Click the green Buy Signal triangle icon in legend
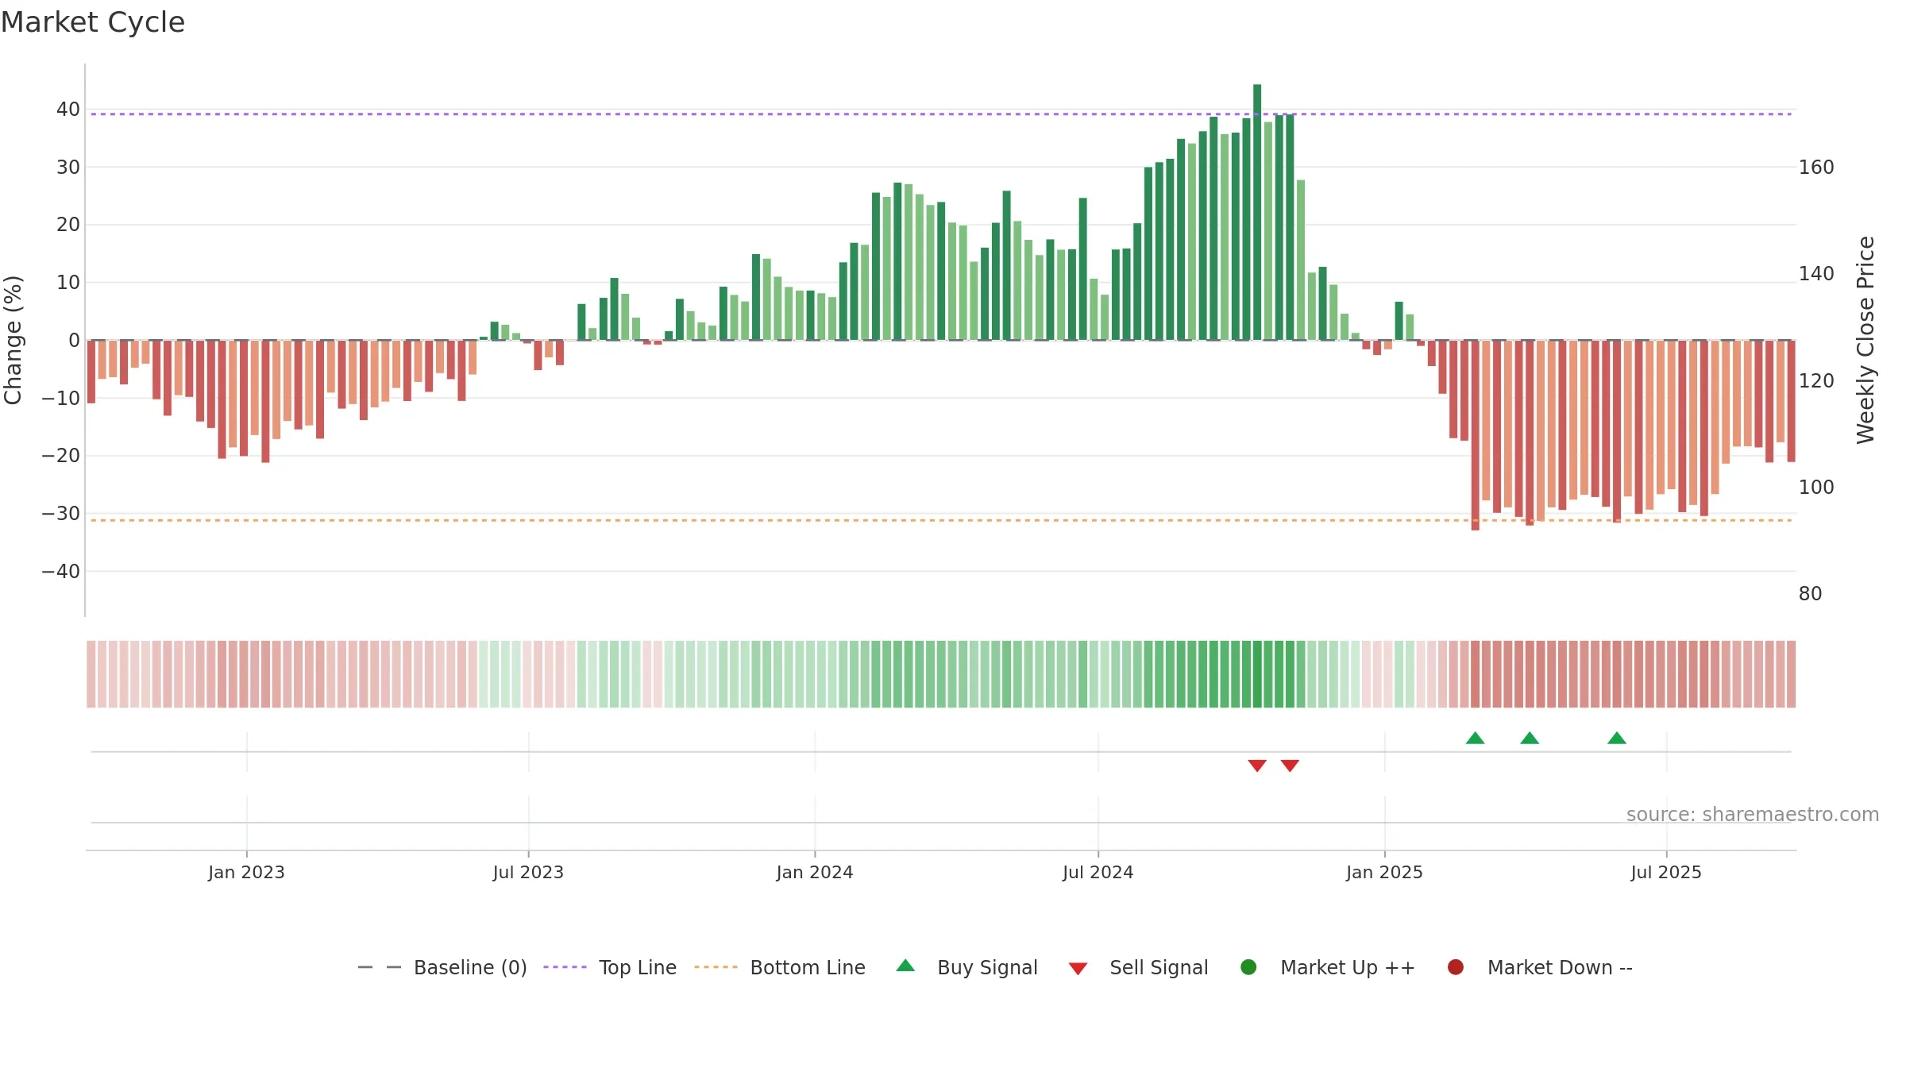 point(905,966)
